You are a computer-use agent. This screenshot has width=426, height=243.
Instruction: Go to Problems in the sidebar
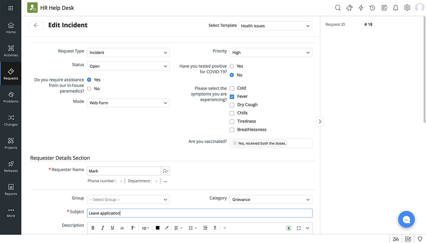(x=11, y=97)
